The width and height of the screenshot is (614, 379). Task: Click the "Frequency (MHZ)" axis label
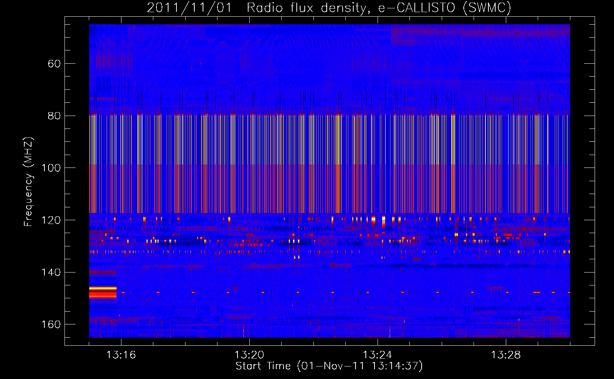coord(28,182)
